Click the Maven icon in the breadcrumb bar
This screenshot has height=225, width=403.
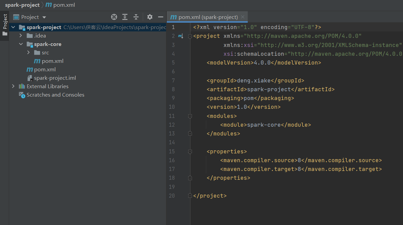(x=49, y=5)
